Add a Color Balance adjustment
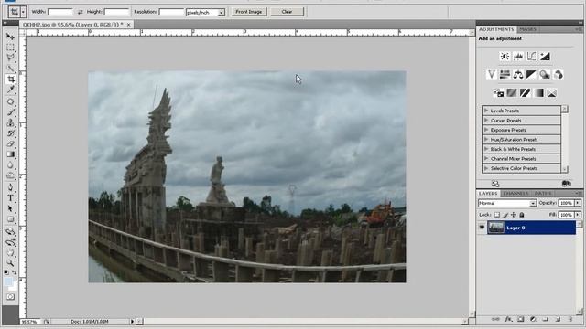Screen dimensions: 586x329 click(x=518, y=75)
